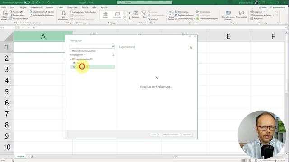The height and width of the screenshot is (162, 289).
Task: Switch to the Einfügen ribbon tab
Action: click(x=23, y=7)
